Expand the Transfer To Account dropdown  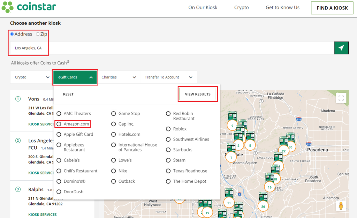pos(168,77)
